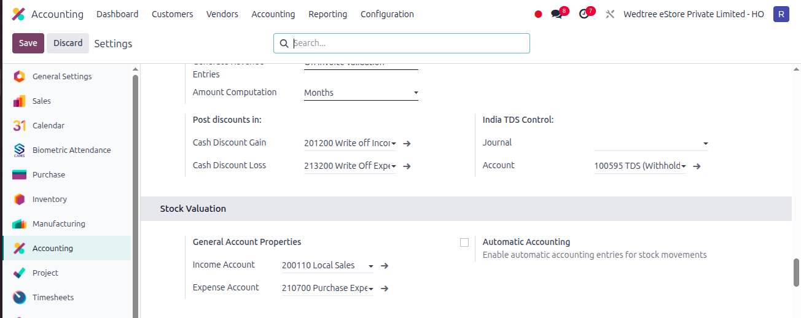Image resolution: width=801 pixels, height=318 pixels.
Task: Open the Biometric Attendance settings icon
Action: pyautogui.click(x=19, y=150)
